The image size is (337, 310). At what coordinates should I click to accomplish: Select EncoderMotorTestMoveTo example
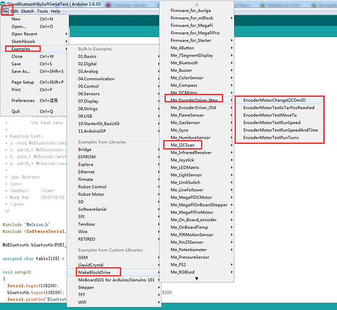point(279,115)
